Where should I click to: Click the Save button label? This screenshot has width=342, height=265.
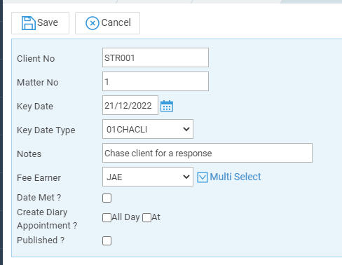coord(48,22)
